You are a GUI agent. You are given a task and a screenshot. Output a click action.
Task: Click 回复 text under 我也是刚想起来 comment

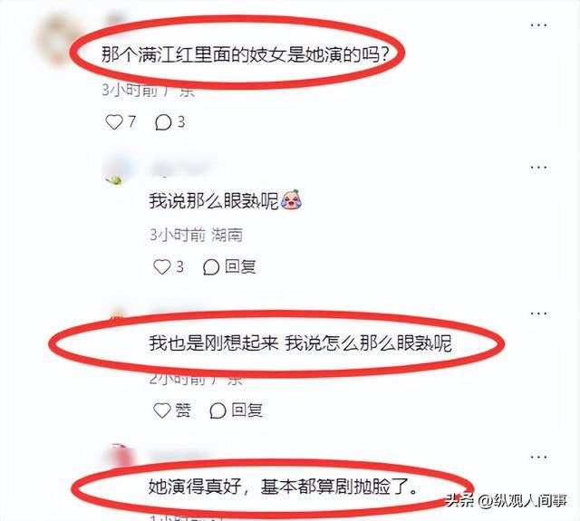[x=246, y=410]
